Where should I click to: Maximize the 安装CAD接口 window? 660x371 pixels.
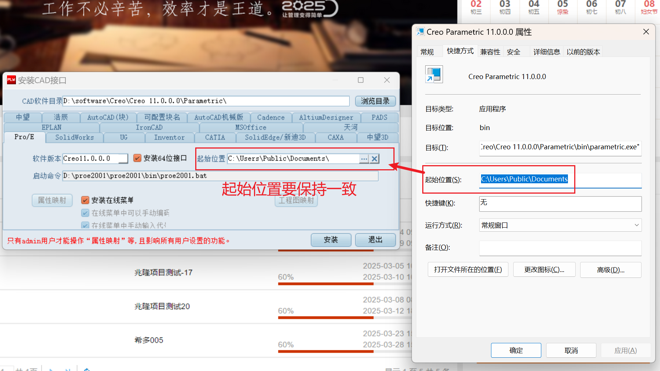pyautogui.click(x=361, y=80)
